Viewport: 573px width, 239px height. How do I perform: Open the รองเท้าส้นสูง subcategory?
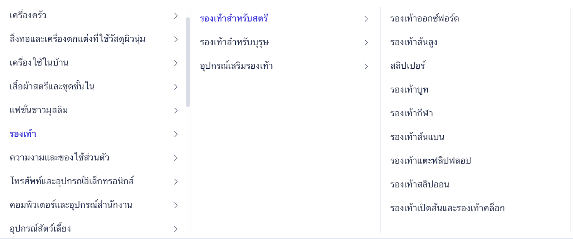click(414, 43)
